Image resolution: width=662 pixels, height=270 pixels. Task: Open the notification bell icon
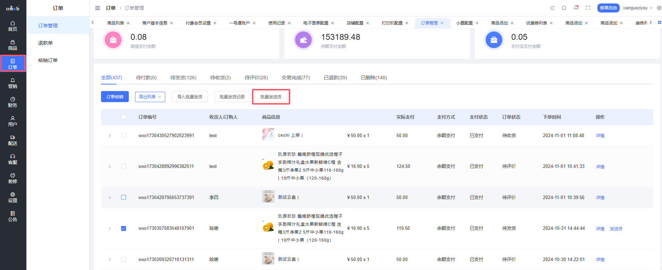click(x=576, y=8)
